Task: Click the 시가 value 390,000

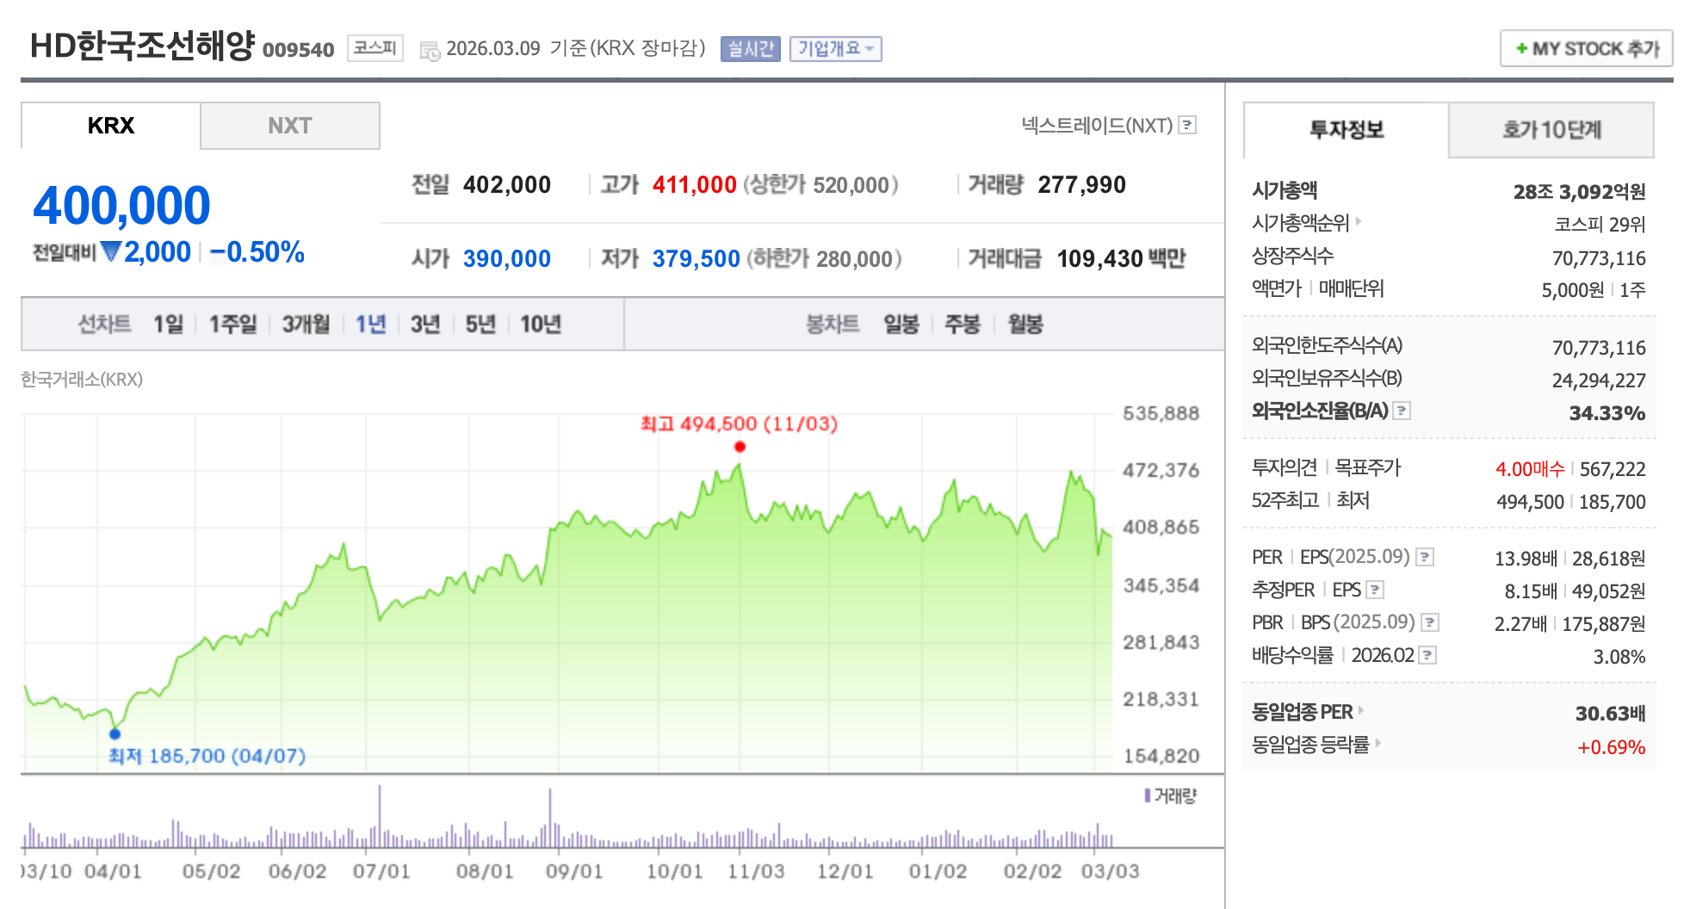Action: pyautogui.click(x=507, y=259)
